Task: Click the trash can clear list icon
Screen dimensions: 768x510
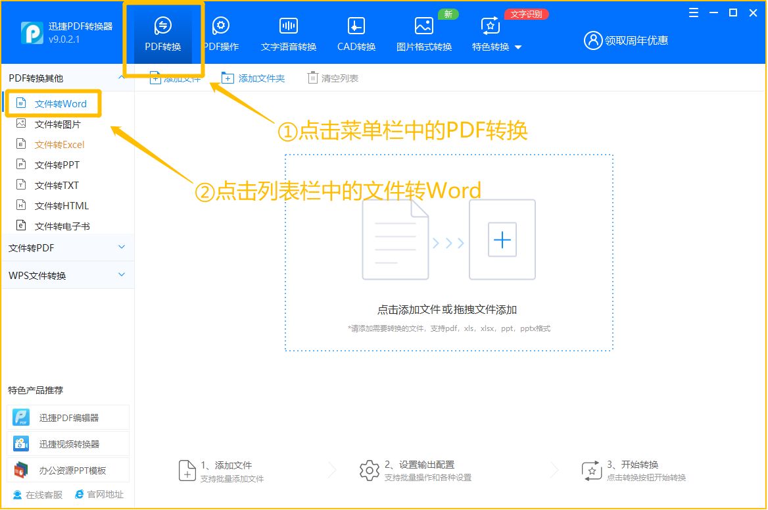Action: (312, 78)
